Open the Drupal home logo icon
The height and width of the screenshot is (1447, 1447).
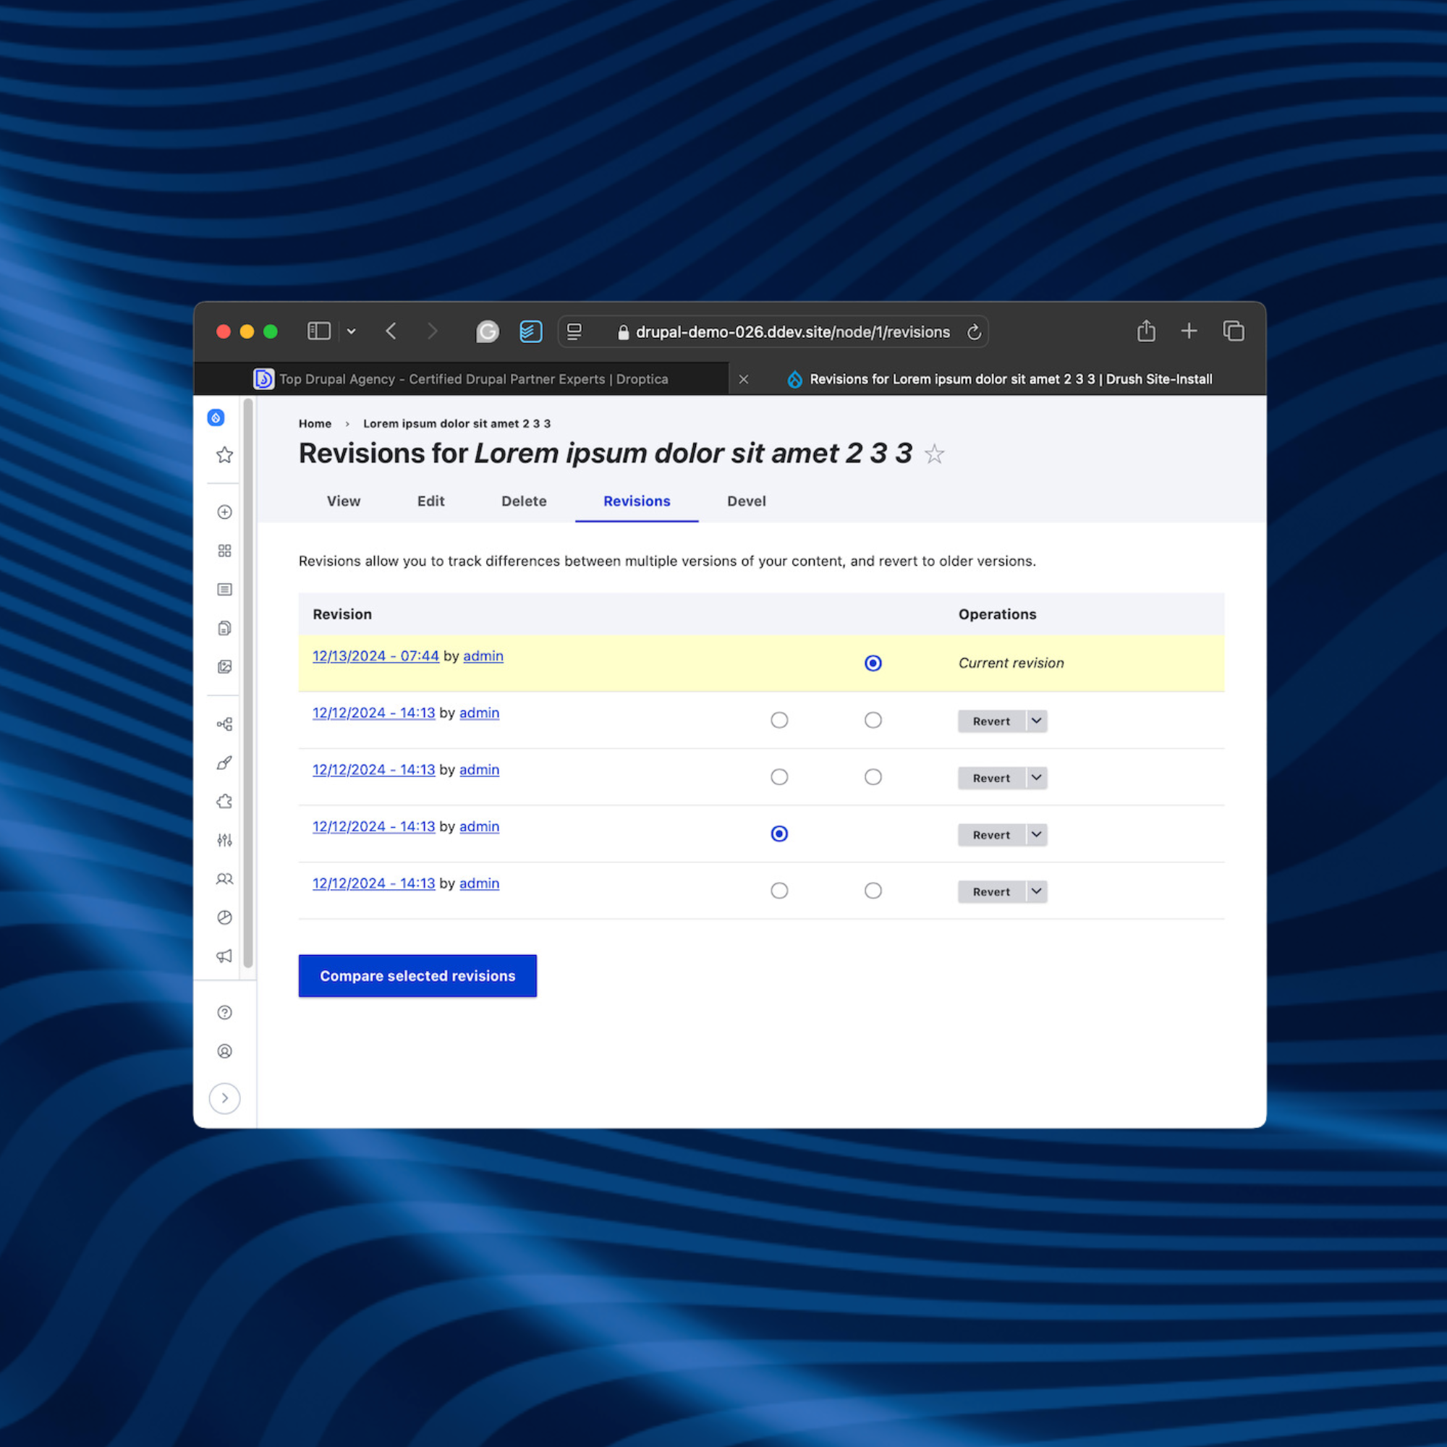pos(216,418)
